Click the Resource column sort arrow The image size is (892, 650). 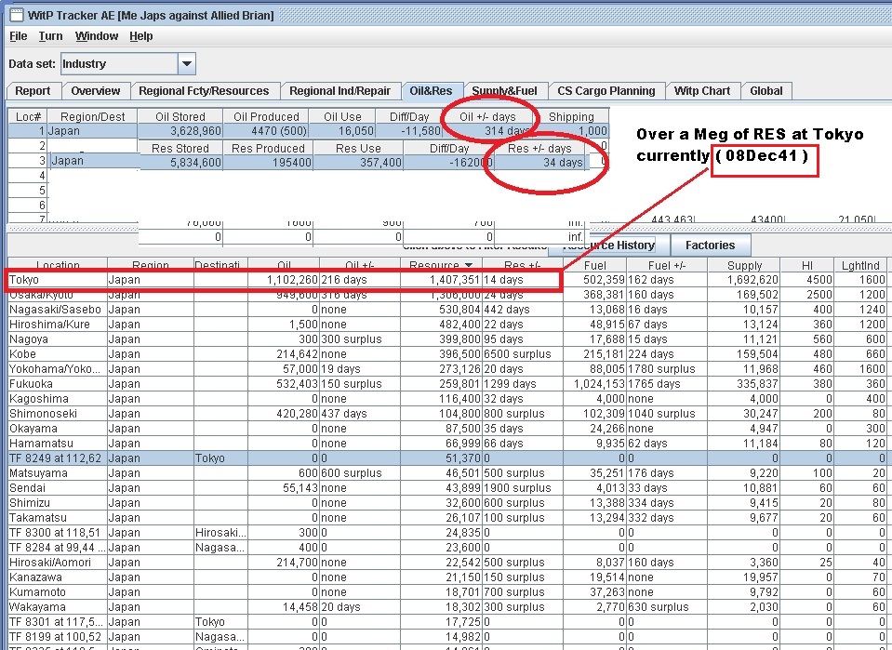[x=467, y=266]
